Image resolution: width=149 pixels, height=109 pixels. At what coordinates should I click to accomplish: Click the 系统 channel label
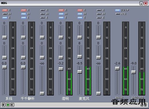tap(9, 99)
